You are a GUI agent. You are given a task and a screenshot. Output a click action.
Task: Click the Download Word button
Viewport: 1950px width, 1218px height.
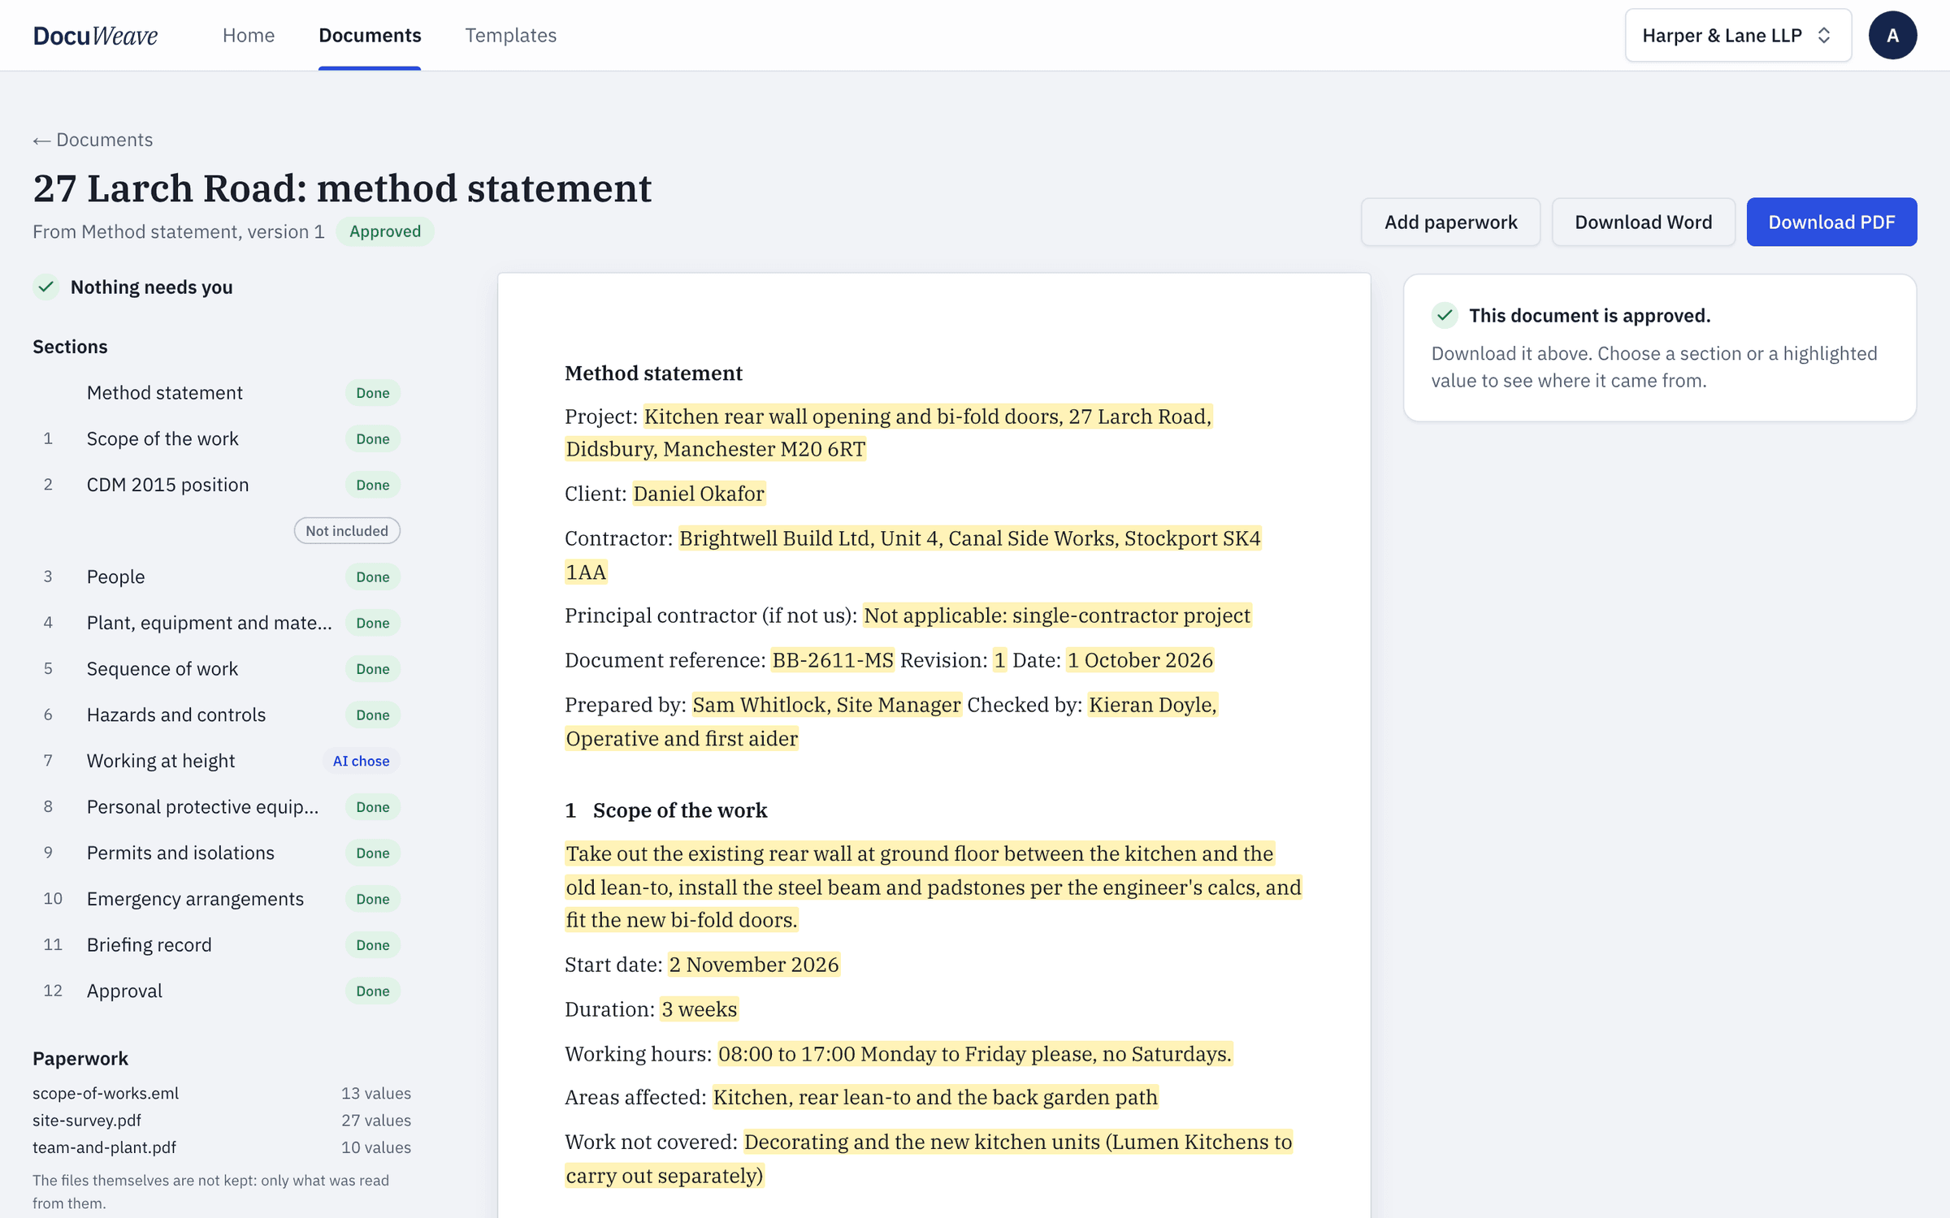point(1643,222)
